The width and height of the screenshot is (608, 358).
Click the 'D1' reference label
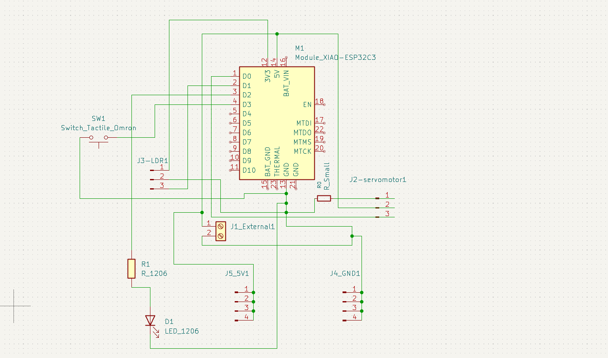pos(169,322)
